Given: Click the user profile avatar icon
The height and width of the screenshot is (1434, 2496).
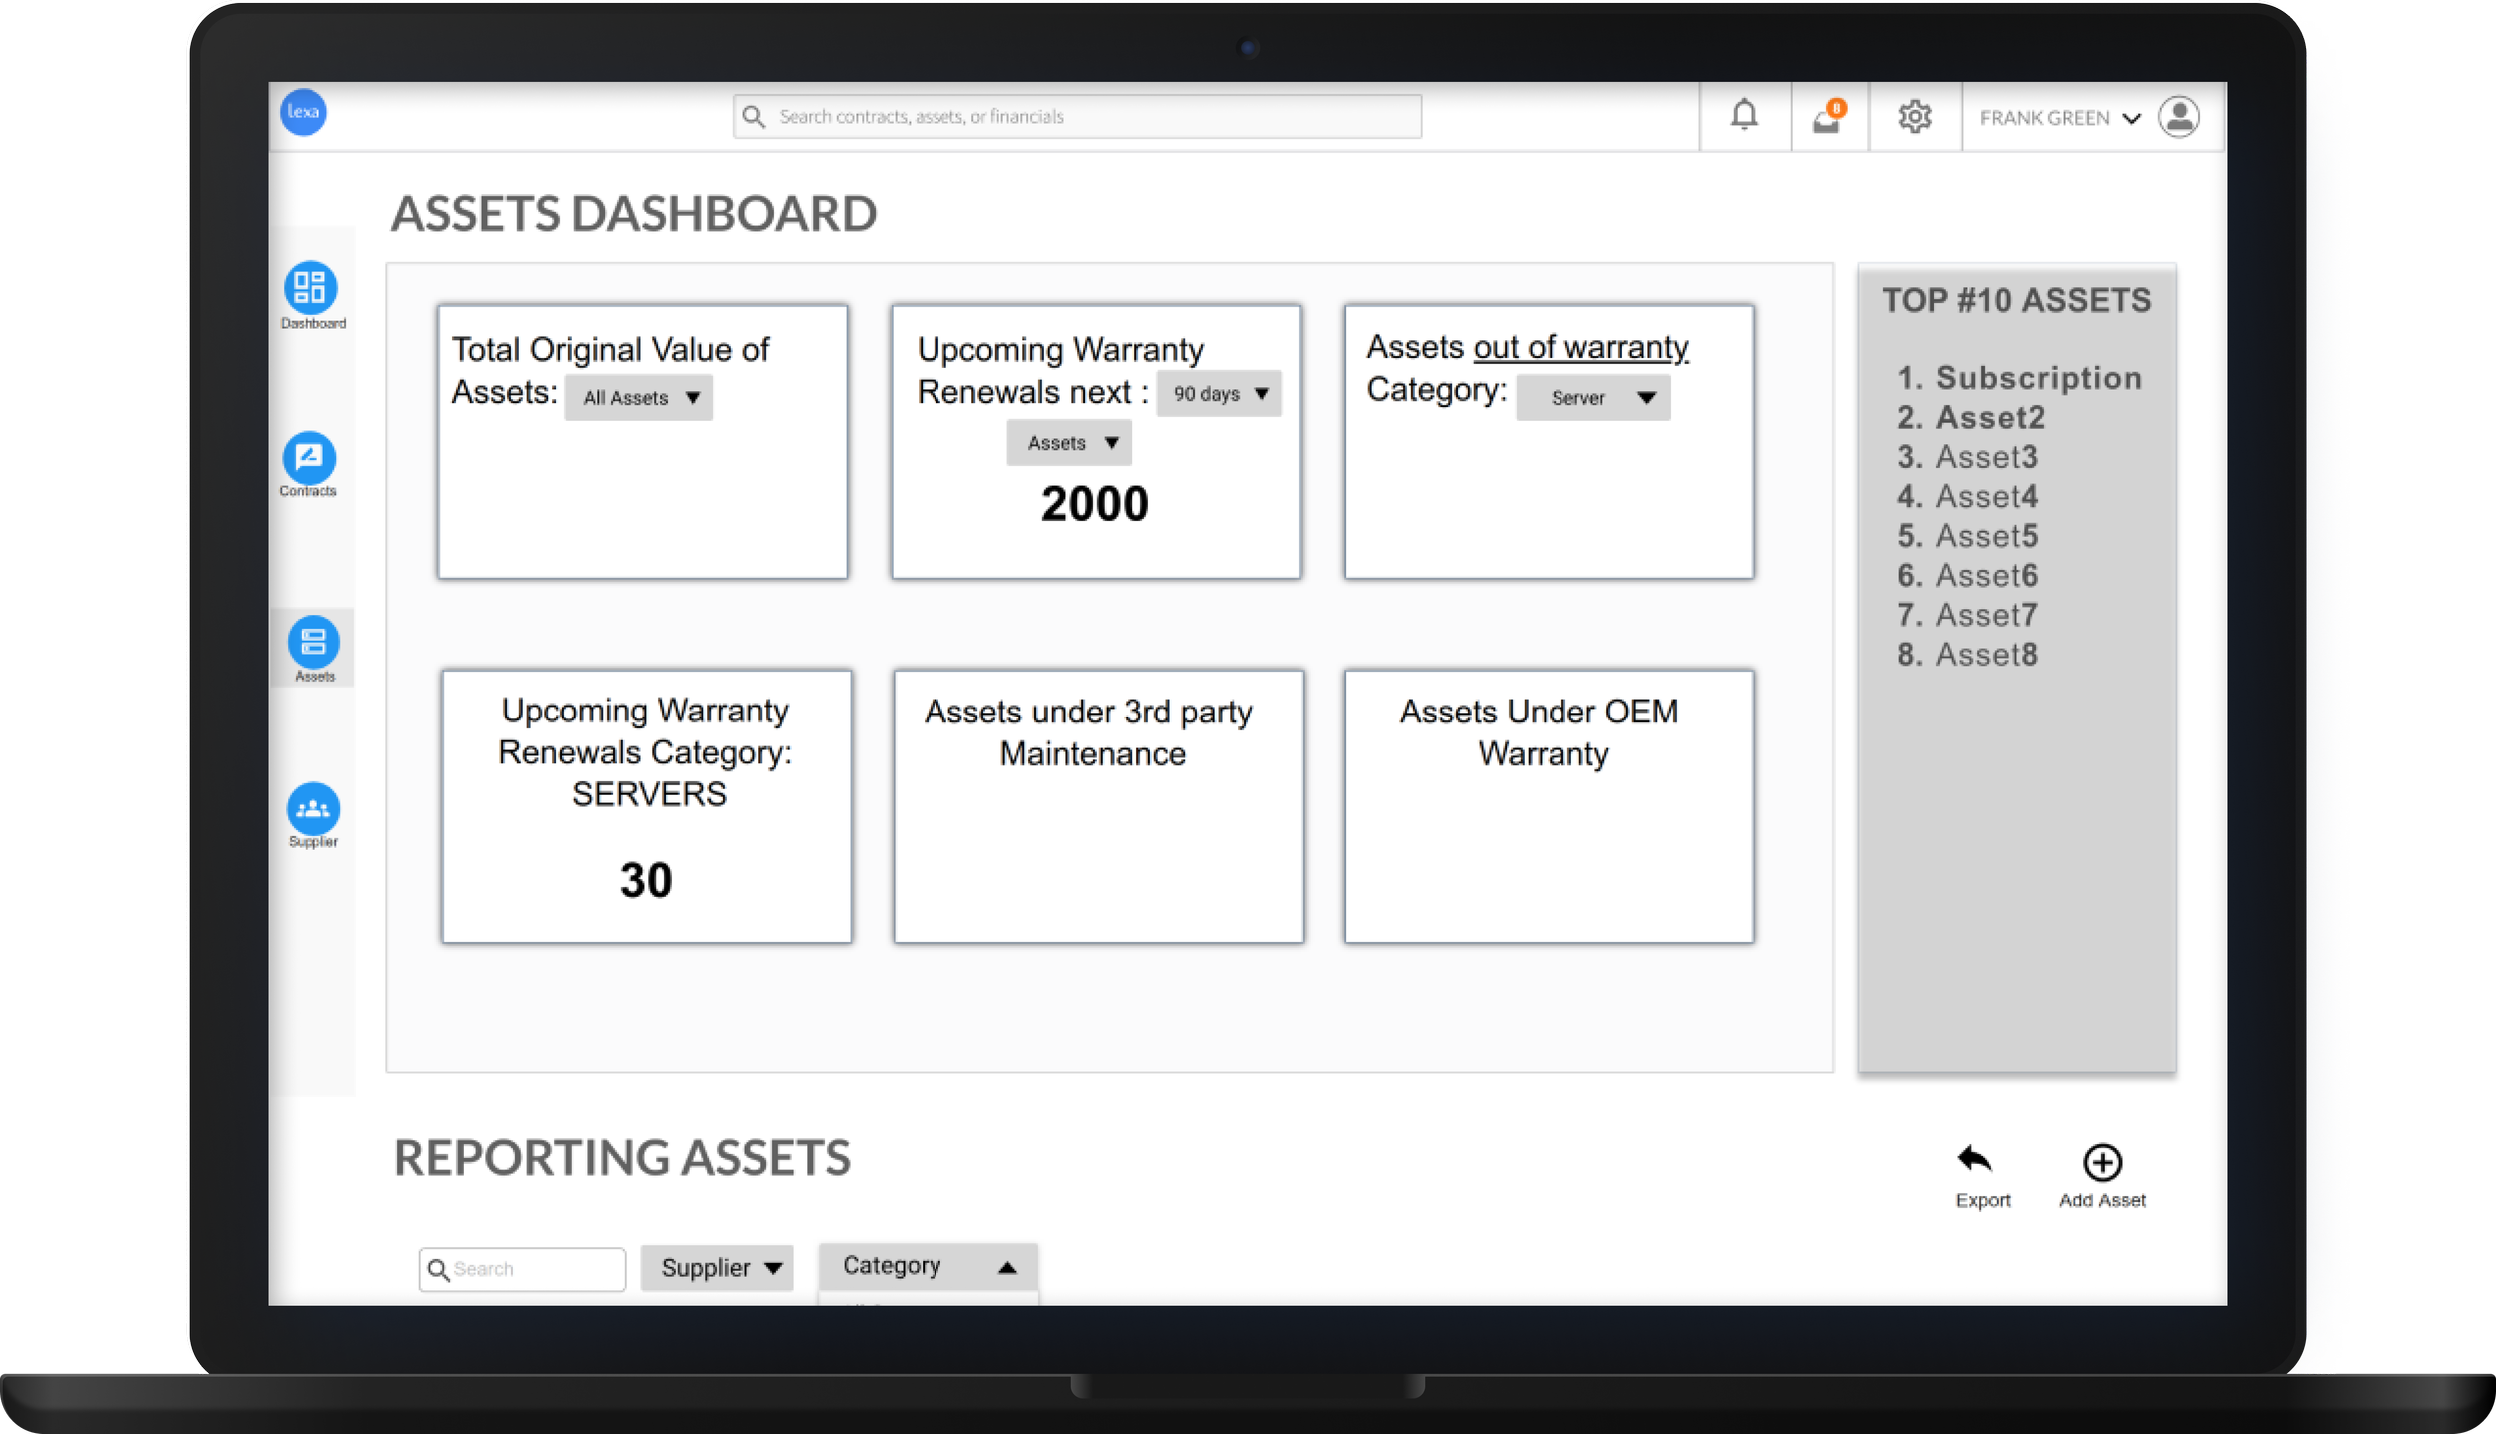Looking at the screenshot, I should pyautogui.click(x=2179, y=117).
